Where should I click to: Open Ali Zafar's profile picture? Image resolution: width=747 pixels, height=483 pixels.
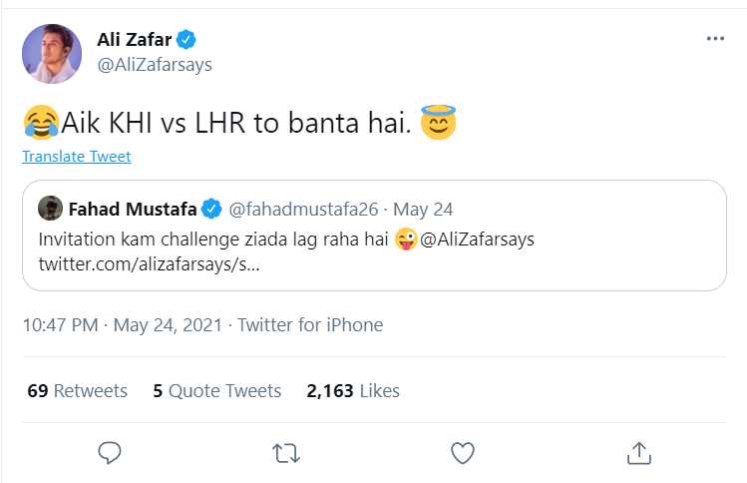coord(51,53)
